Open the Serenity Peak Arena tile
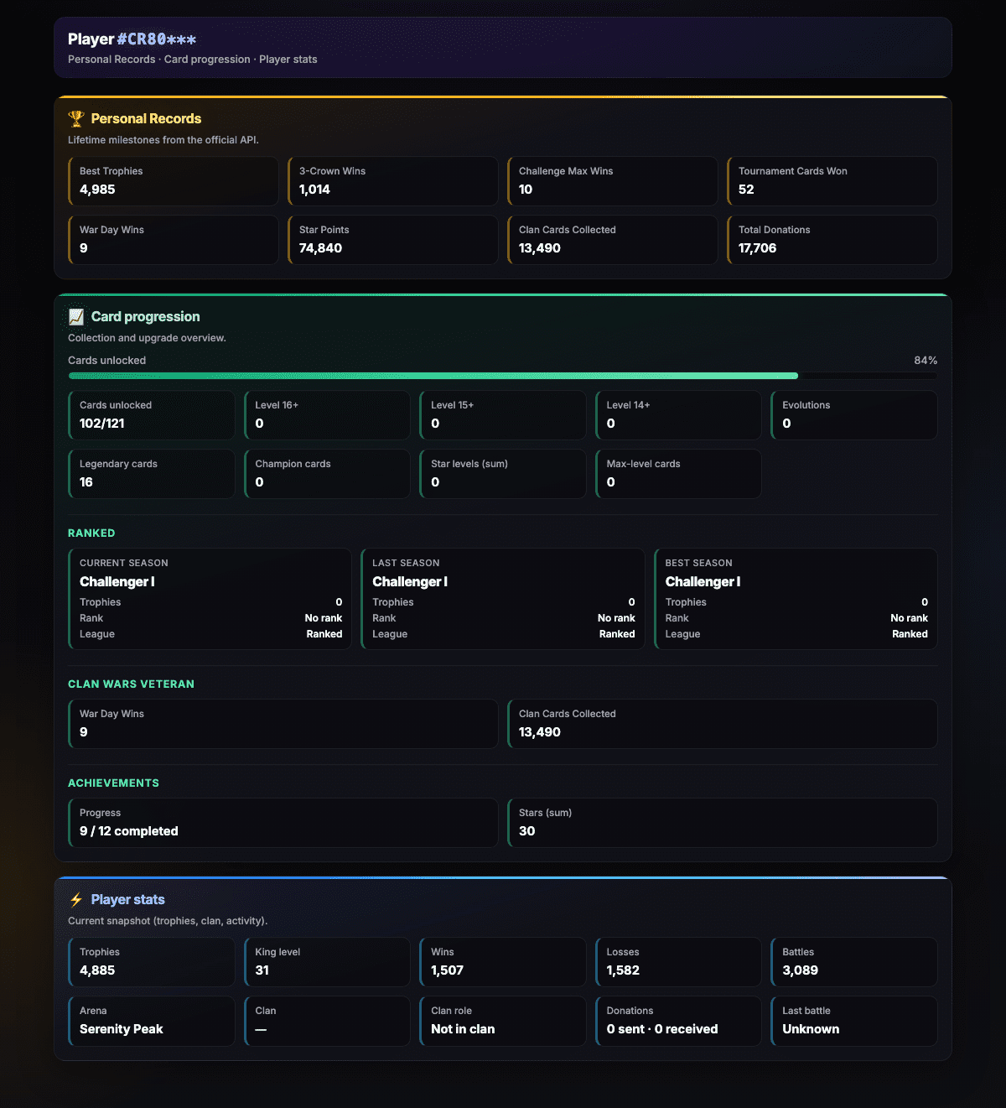The height and width of the screenshot is (1108, 1006). [152, 1021]
